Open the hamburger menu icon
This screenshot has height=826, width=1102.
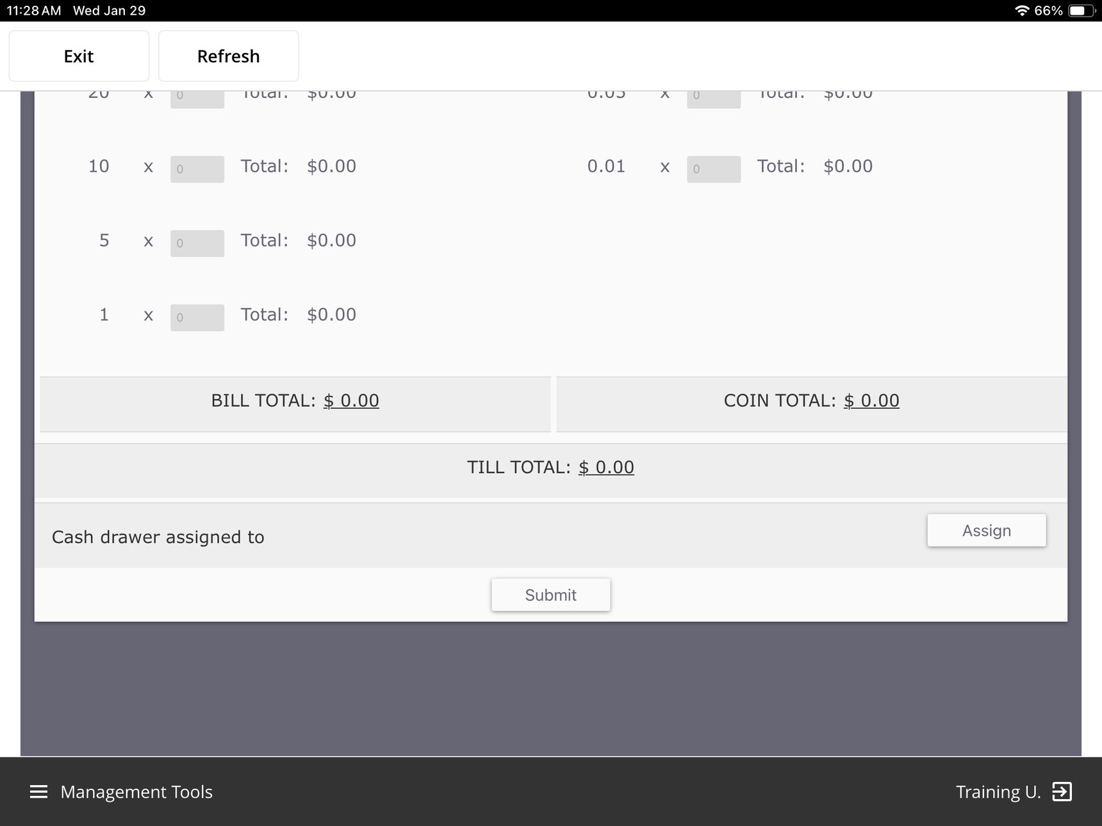coord(38,792)
